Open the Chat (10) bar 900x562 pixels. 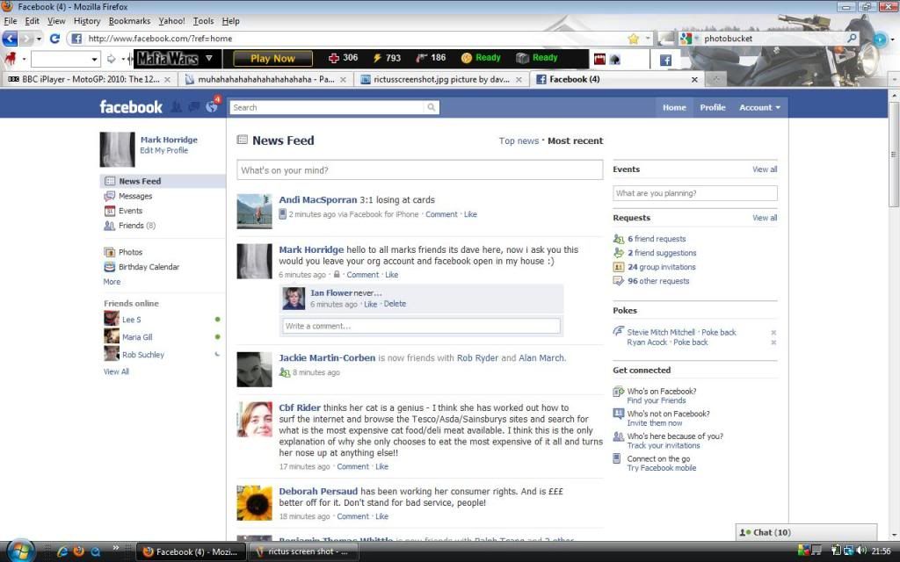click(806, 532)
